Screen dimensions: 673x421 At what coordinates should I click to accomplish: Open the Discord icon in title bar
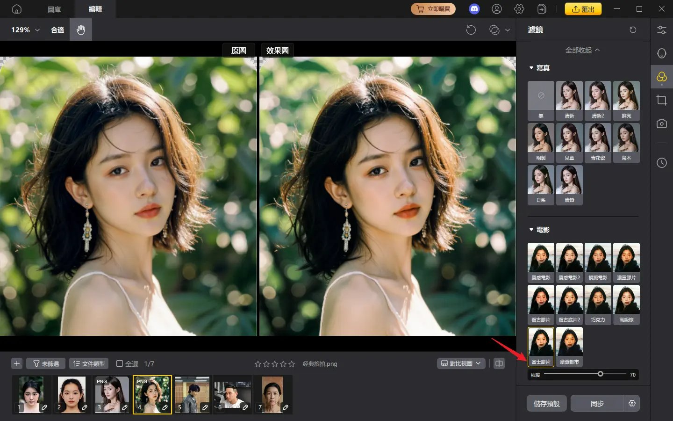point(474,8)
